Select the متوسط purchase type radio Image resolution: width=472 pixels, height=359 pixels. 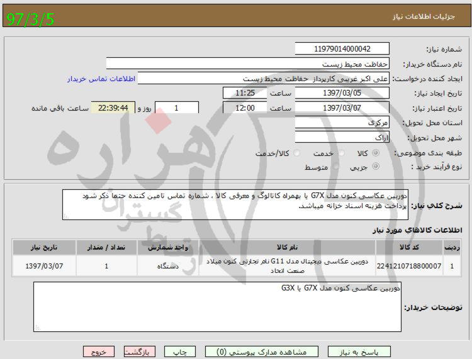pyautogui.click(x=335, y=166)
